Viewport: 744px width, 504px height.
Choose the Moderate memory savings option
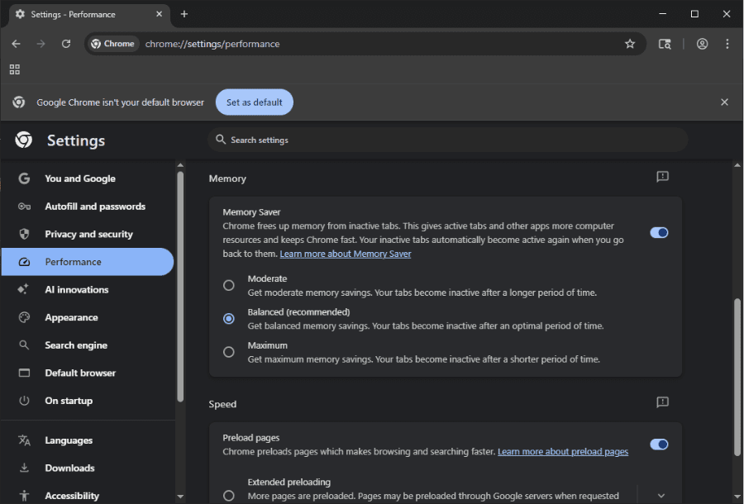229,285
